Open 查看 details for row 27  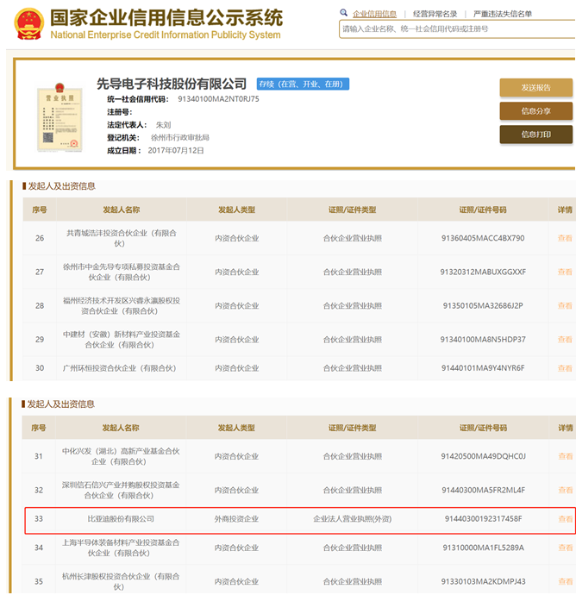point(565,272)
